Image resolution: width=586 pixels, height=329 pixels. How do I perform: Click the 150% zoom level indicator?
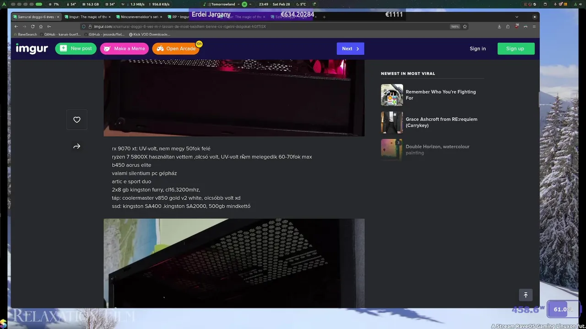[x=455, y=27]
